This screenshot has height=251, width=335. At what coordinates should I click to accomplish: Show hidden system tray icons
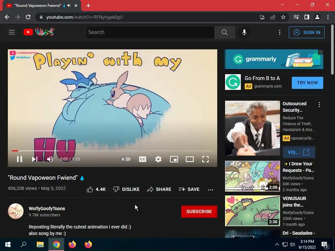click(277, 244)
